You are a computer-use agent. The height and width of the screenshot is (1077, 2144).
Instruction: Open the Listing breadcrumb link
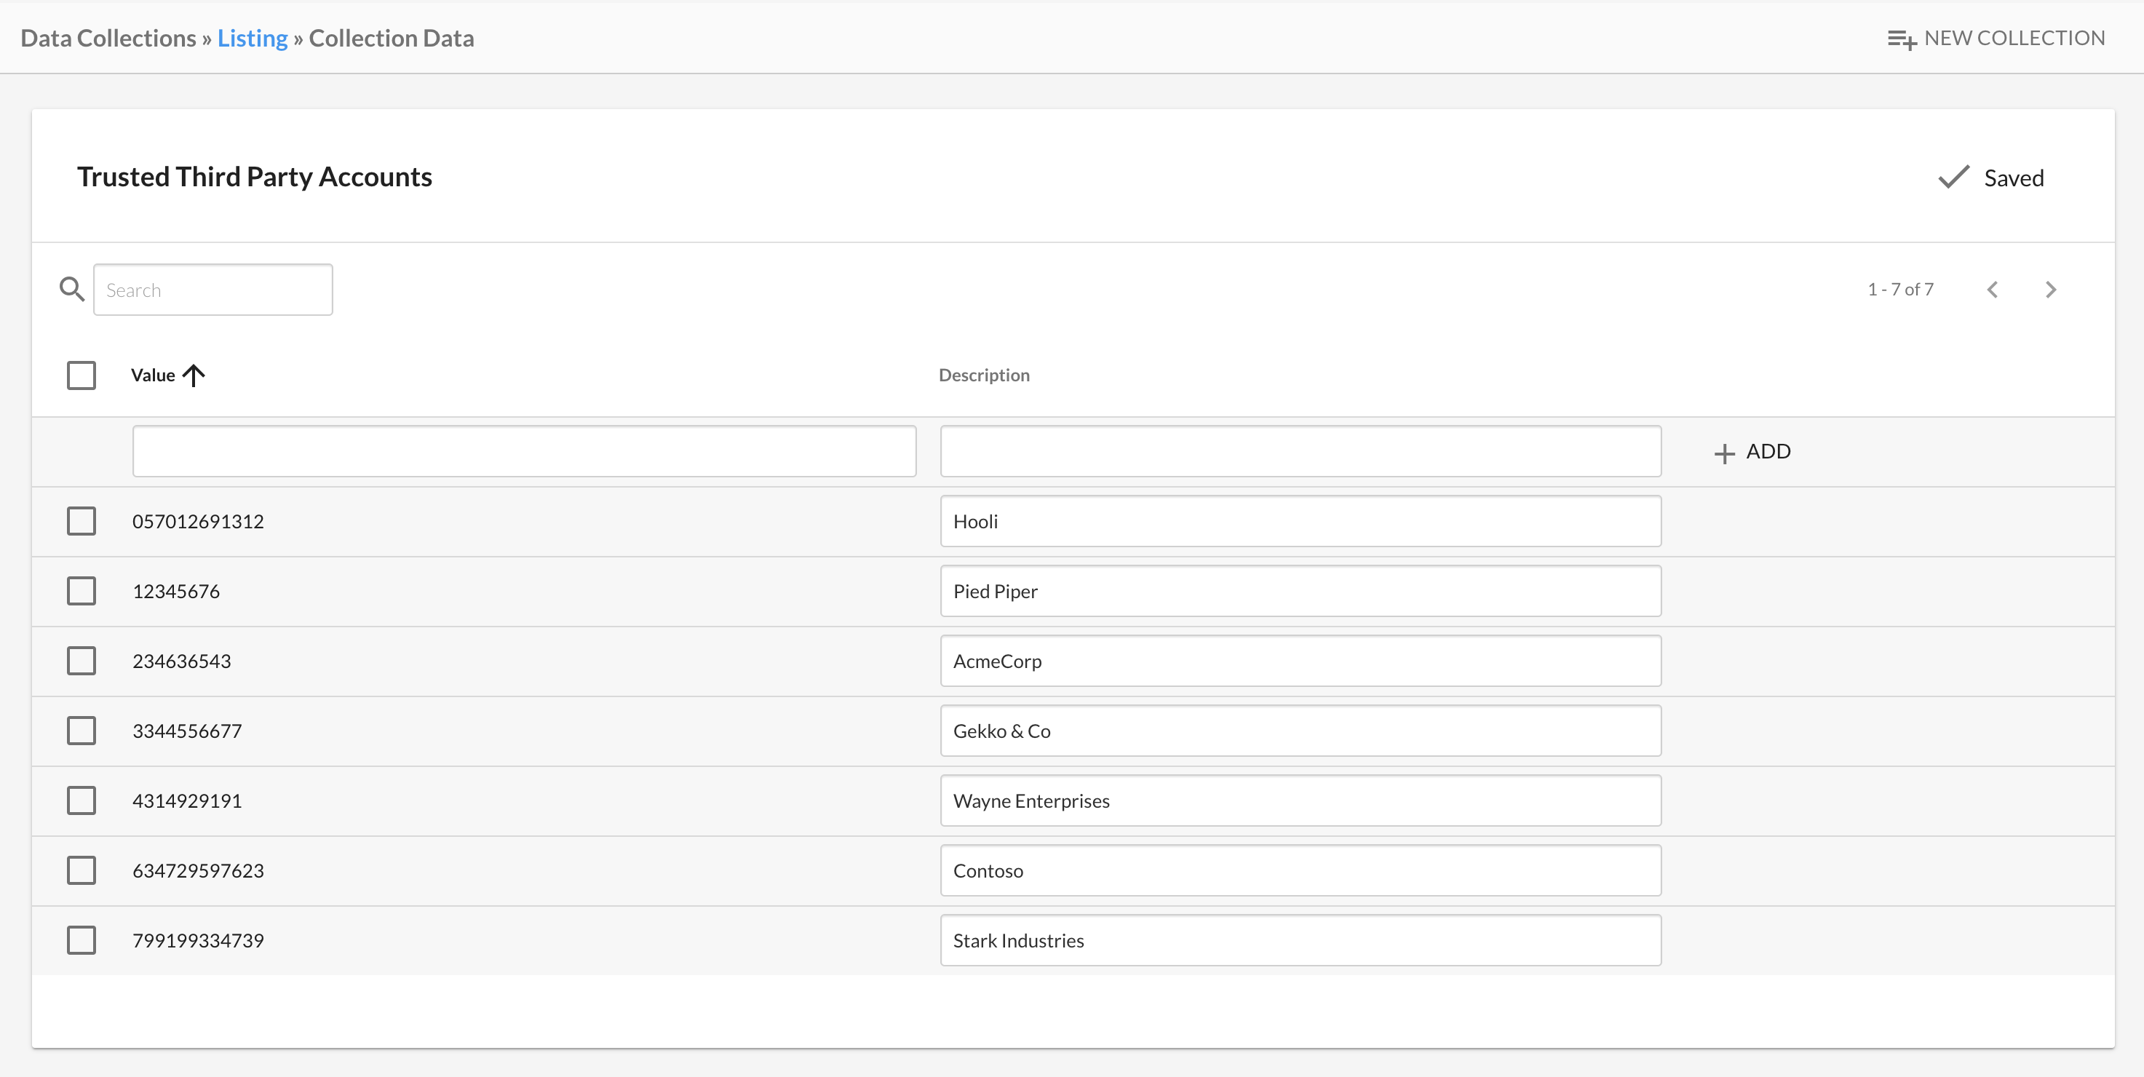click(x=253, y=39)
